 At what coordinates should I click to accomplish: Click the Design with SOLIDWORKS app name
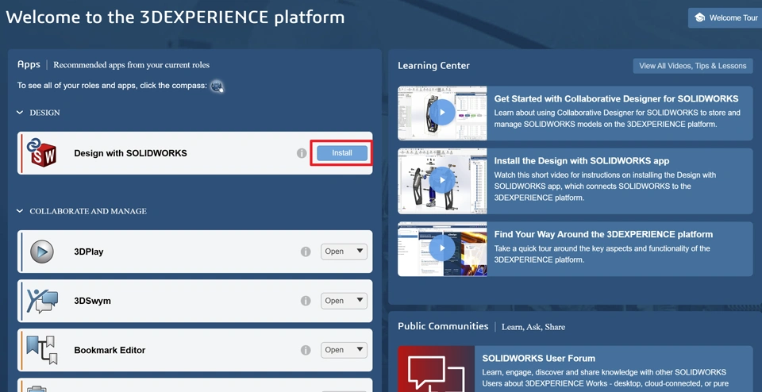(x=130, y=153)
